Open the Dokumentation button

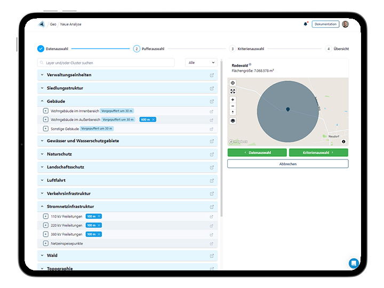325,24
